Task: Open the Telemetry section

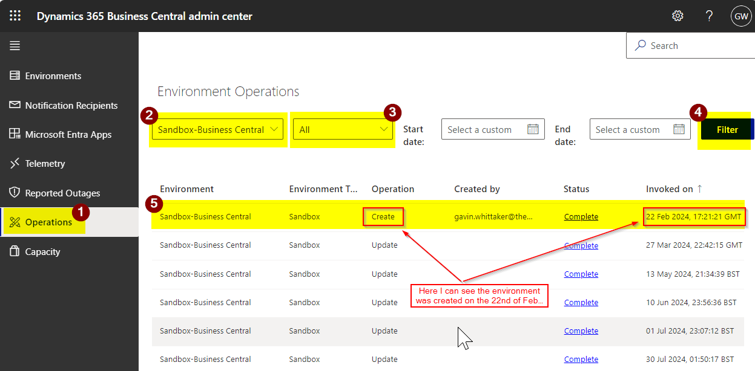Action: pos(45,164)
